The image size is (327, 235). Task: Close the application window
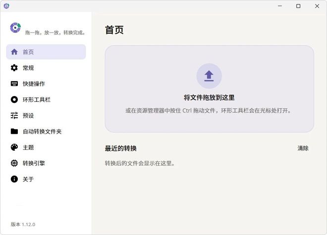point(317,6)
